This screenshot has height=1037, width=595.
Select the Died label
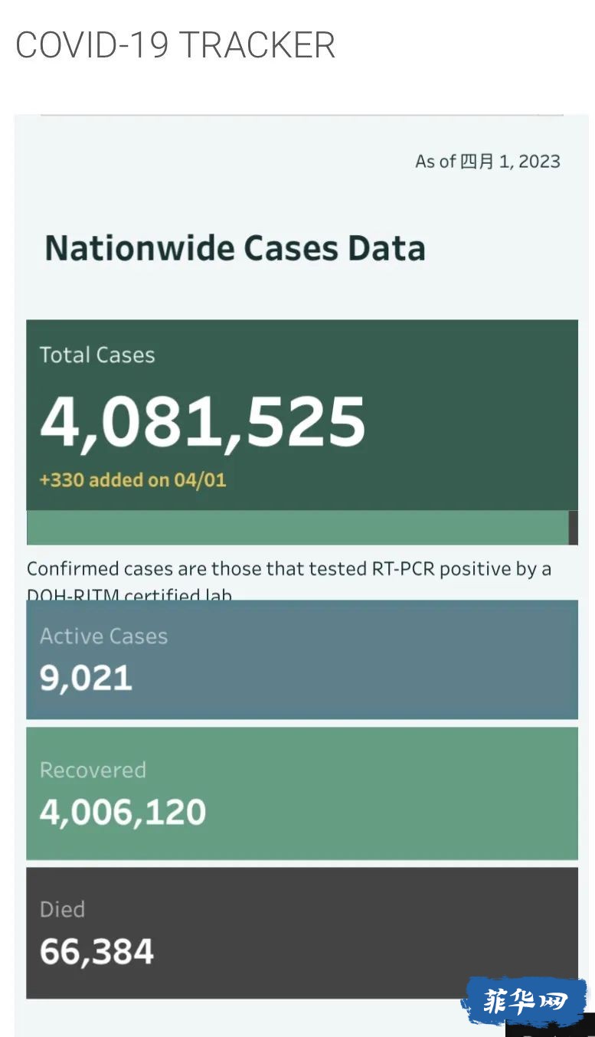[x=62, y=909]
